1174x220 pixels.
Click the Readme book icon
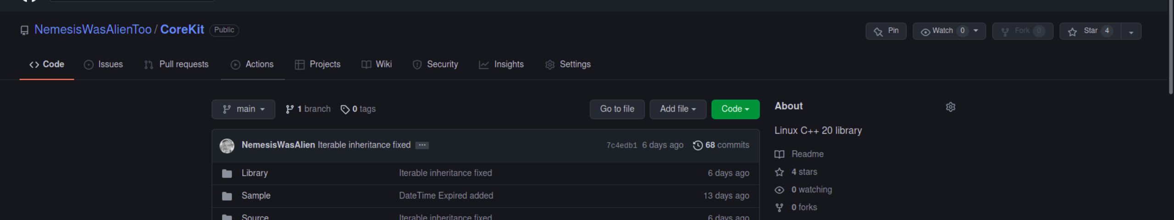pyautogui.click(x=779, y=154)
